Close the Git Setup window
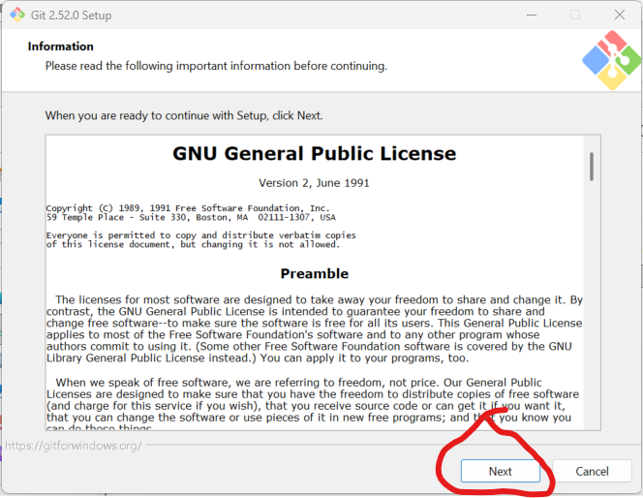 click(620, 15)
